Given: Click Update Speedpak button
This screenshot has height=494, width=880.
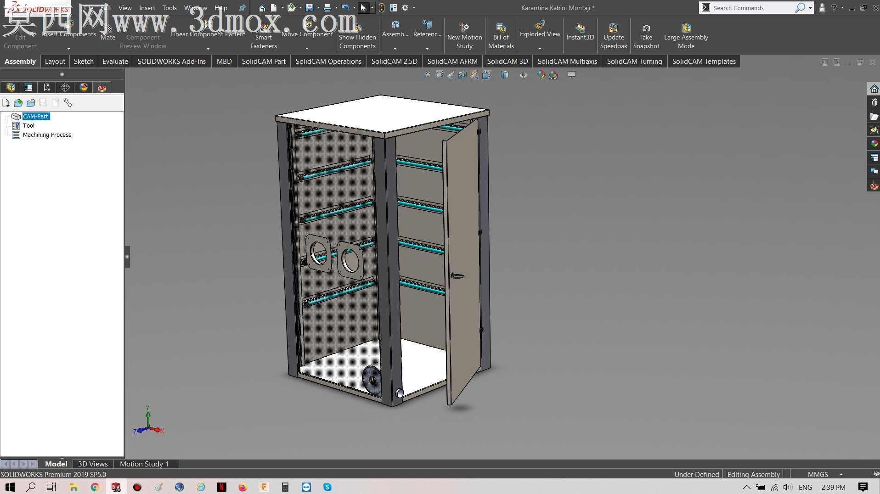Looking at the screenshot, I should pyautogui.click(x=614, y=36).
